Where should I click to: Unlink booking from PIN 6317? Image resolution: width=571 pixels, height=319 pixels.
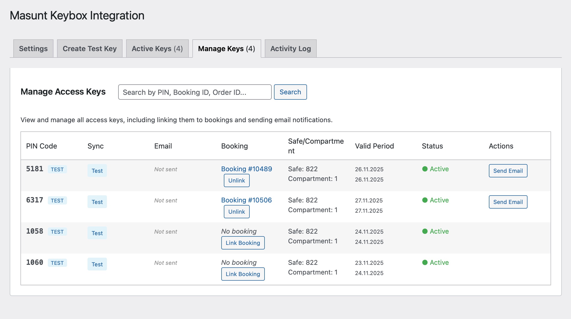tap(236, 212)
